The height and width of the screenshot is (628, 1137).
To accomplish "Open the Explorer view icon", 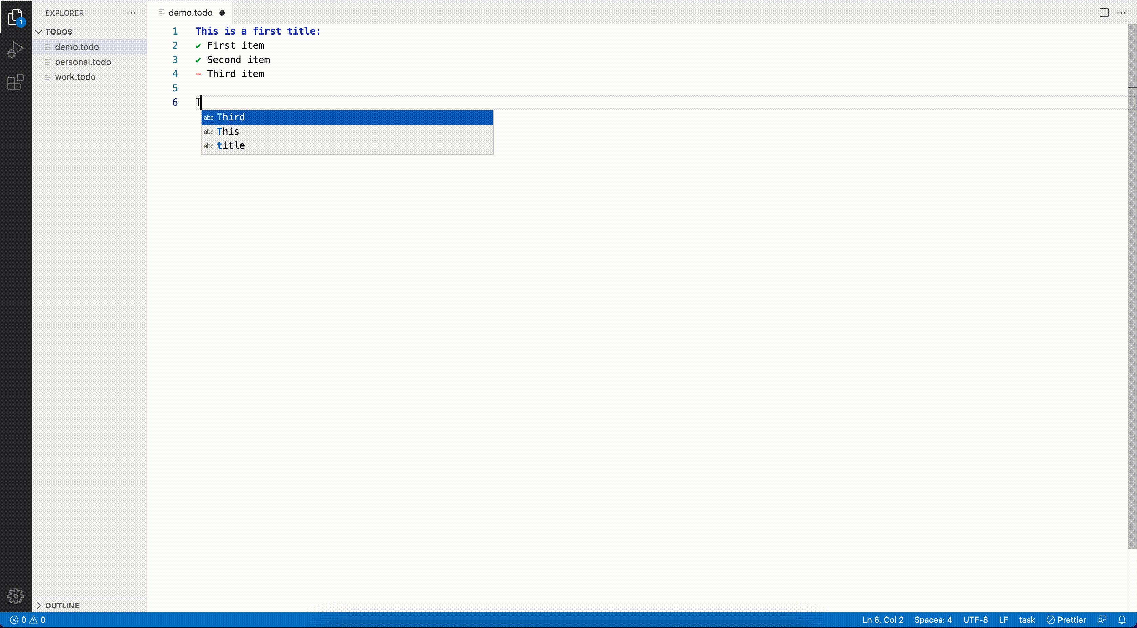I will coord(16,17).
